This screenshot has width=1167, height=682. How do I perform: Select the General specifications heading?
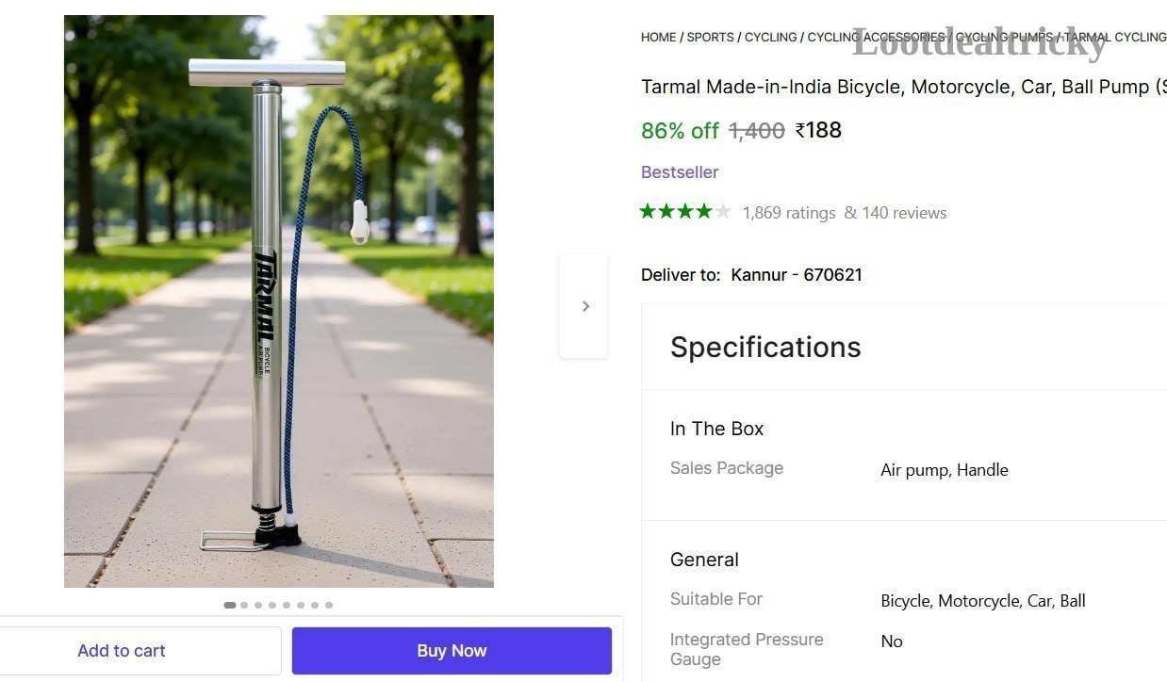tap(704, 560)
